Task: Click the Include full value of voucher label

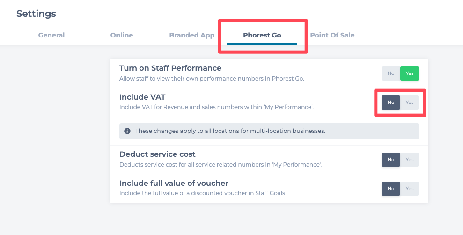Action: tap(174, 183)
